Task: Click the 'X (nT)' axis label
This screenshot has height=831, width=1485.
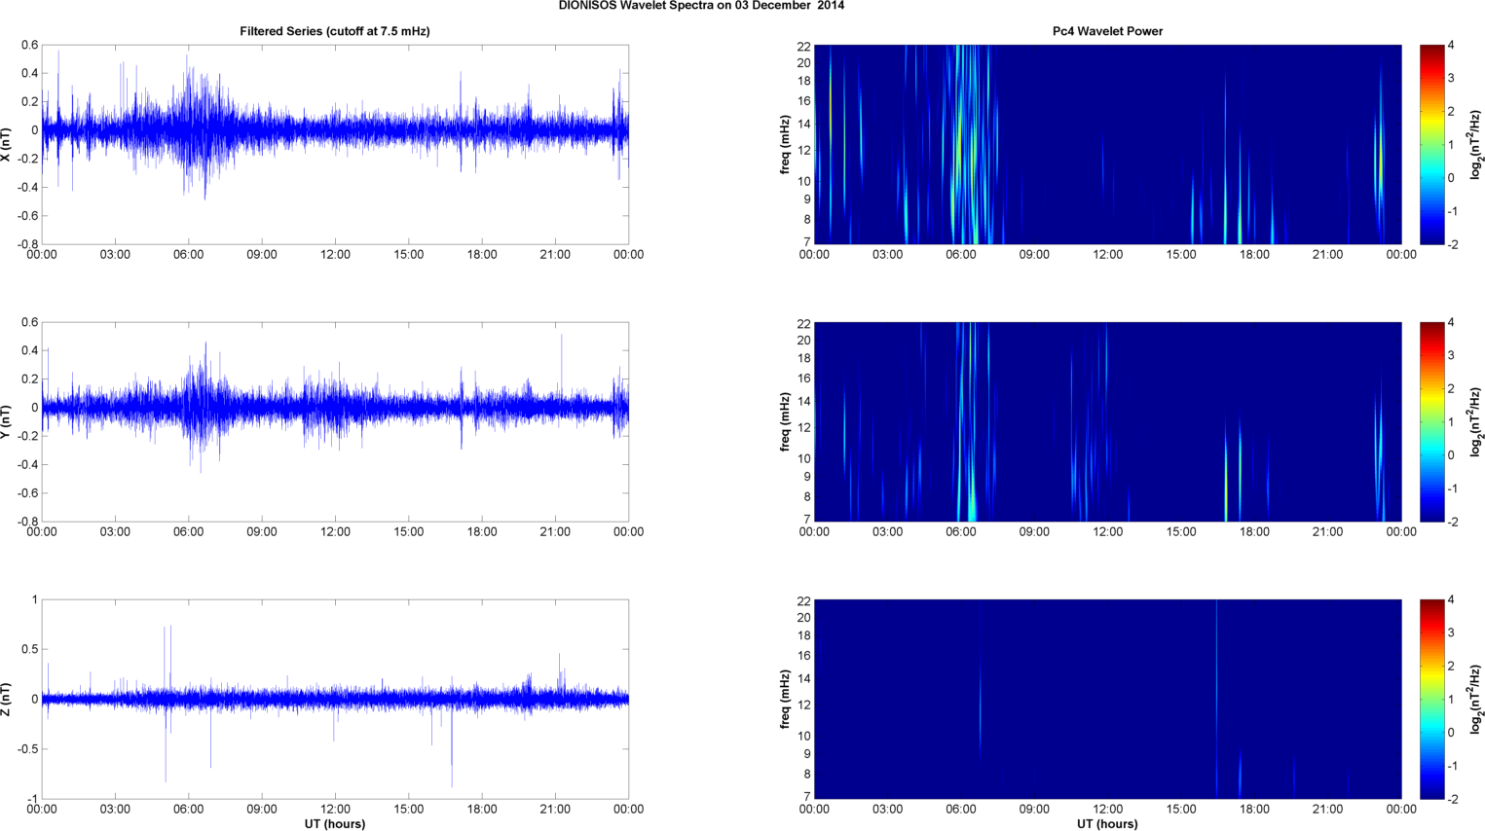Action: 6,144
